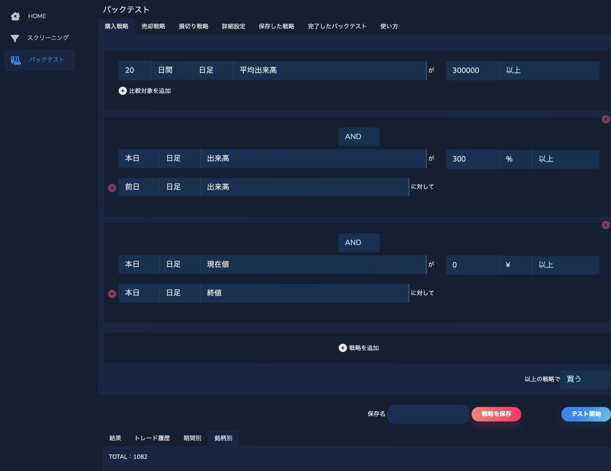This screenshot has height=471, width=611.
Task: Open 出来高 indicator dropdown in 本日 row
Action: pos(313,159)
